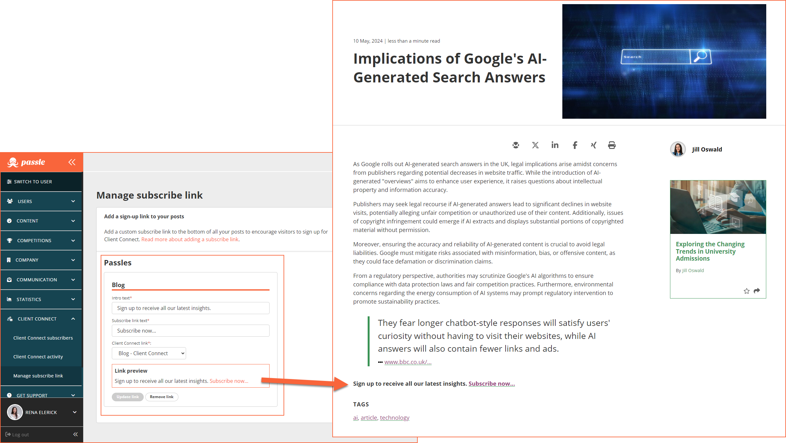Viewport: 786px width, 443px height.
Task: Share the article on Xing
Action: click(x=594, y=145)
